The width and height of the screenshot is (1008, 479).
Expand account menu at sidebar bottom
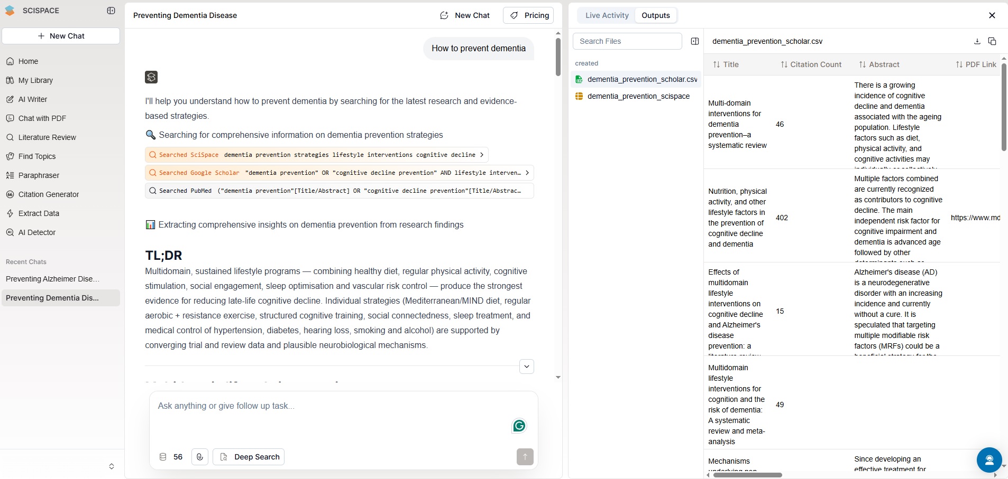112,466
